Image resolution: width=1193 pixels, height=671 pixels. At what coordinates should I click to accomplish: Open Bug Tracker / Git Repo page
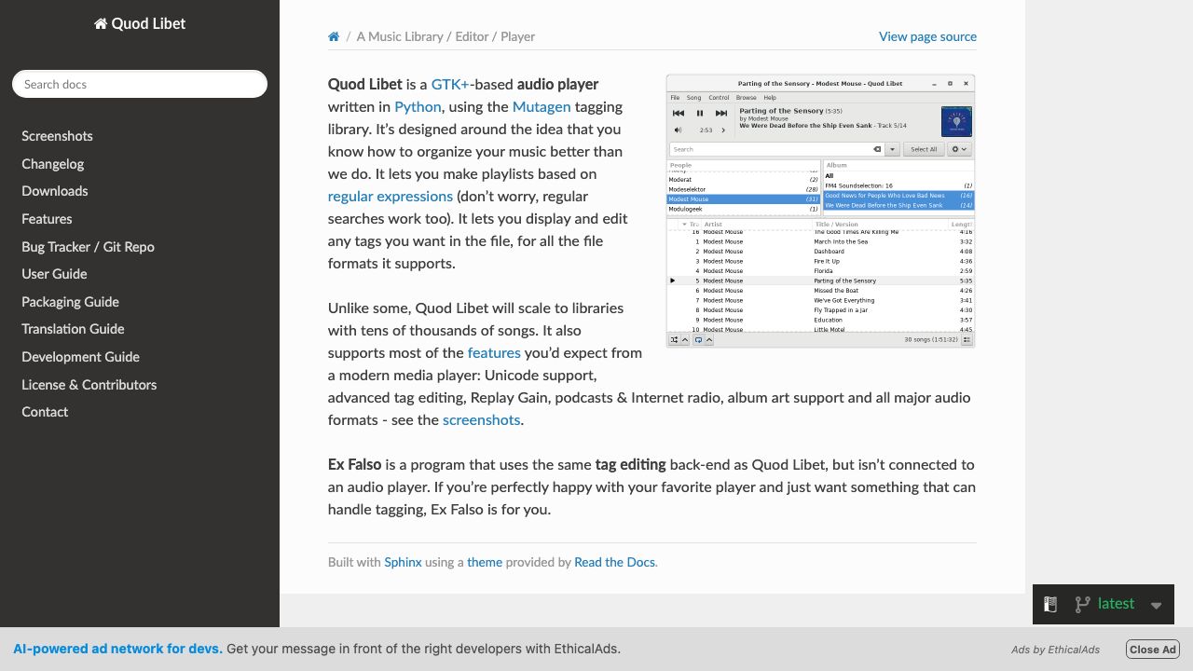click(89, 247)
